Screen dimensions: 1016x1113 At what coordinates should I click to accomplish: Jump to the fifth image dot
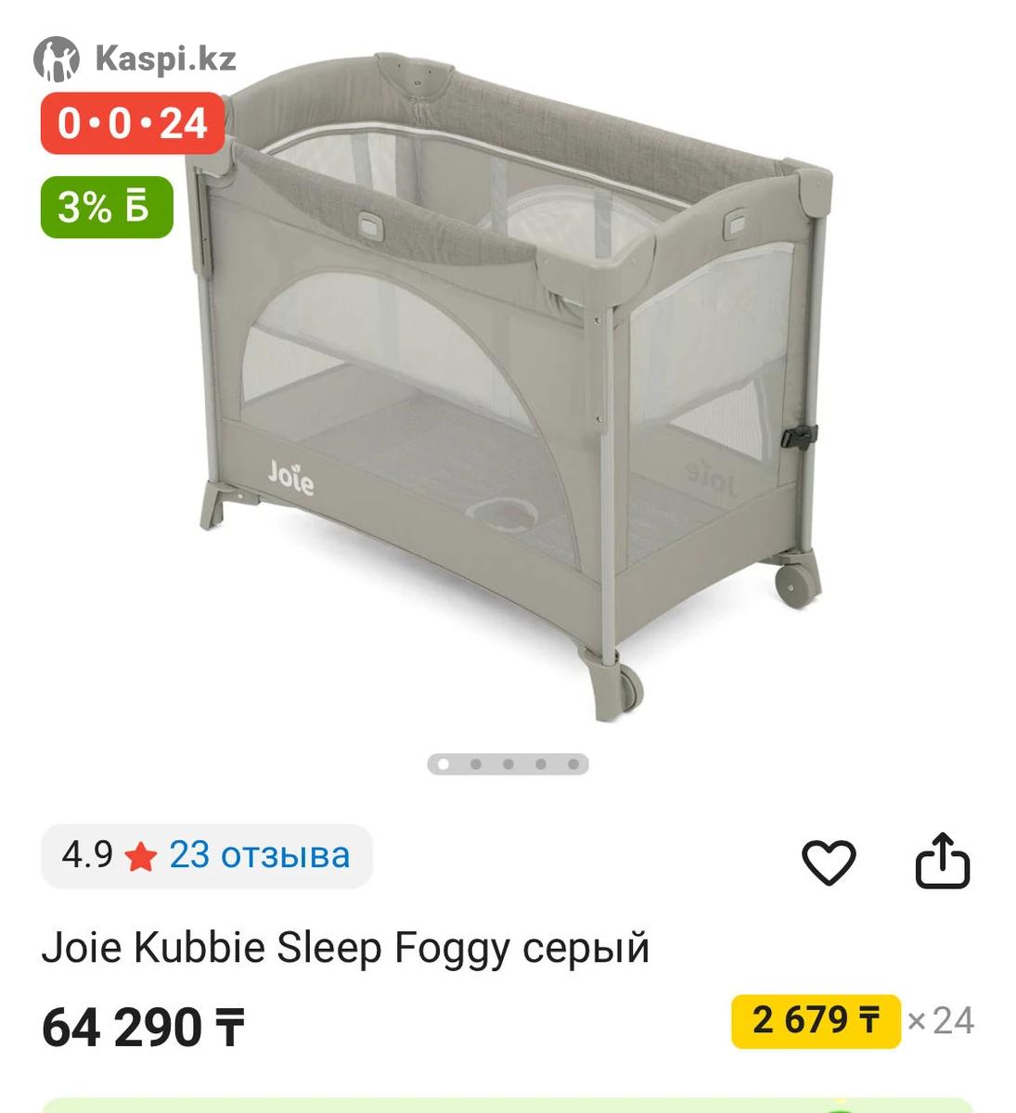point(573,764)
